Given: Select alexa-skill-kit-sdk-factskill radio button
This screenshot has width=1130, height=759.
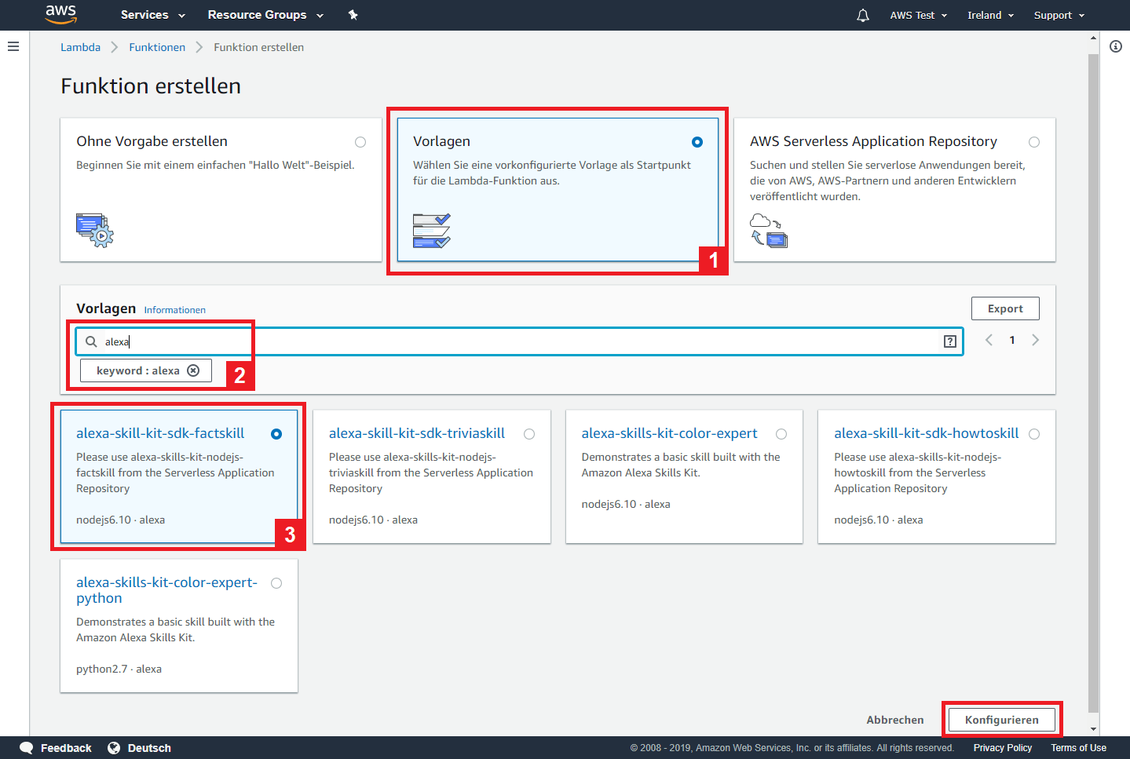Looking at the screenshot, I should tap(276, 434).
